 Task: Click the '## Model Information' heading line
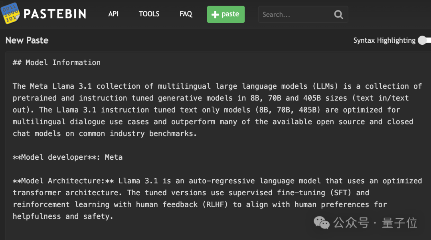tap(57, 63)
